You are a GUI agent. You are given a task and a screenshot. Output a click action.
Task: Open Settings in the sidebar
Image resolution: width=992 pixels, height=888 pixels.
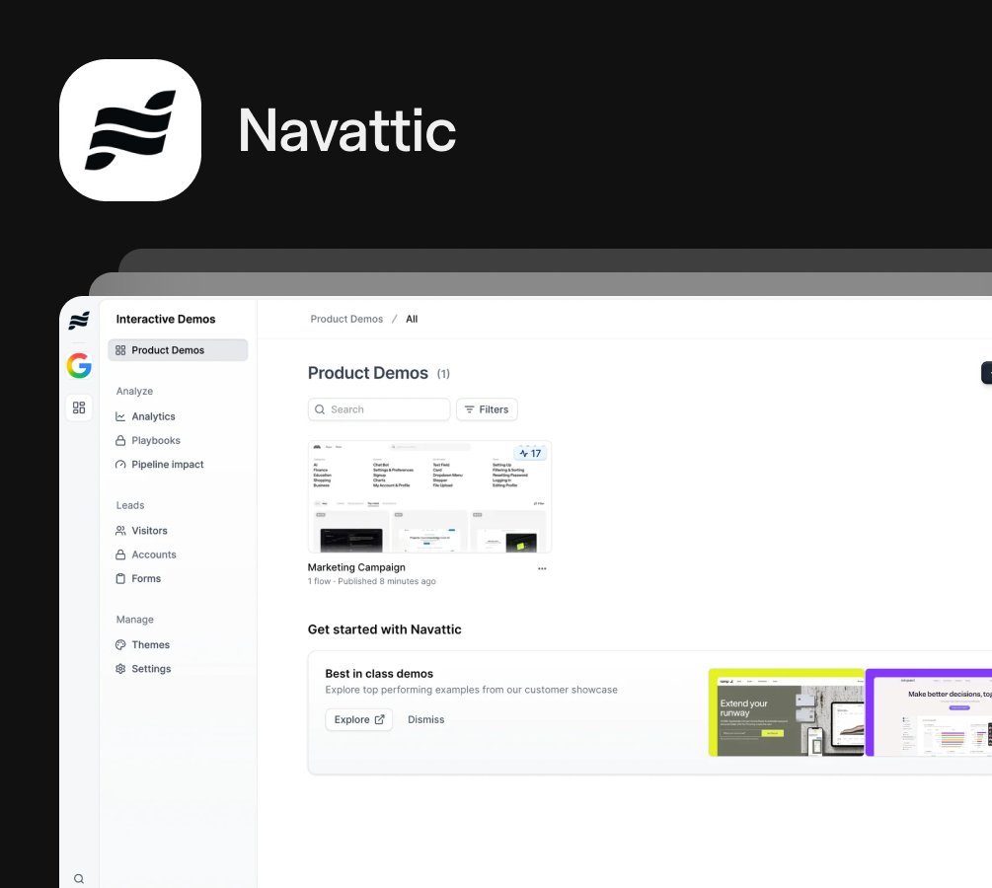click(151, 669)
